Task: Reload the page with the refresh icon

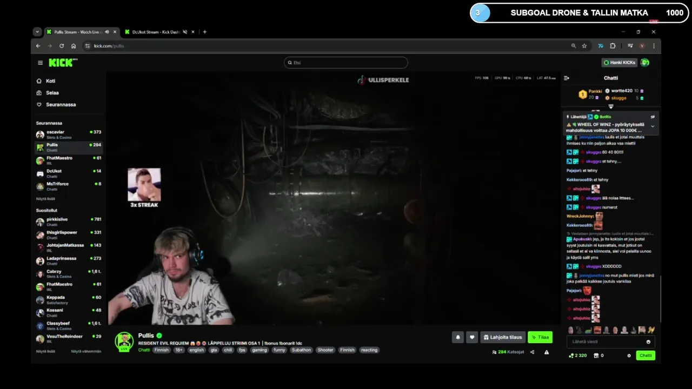Action: [62, 46]
